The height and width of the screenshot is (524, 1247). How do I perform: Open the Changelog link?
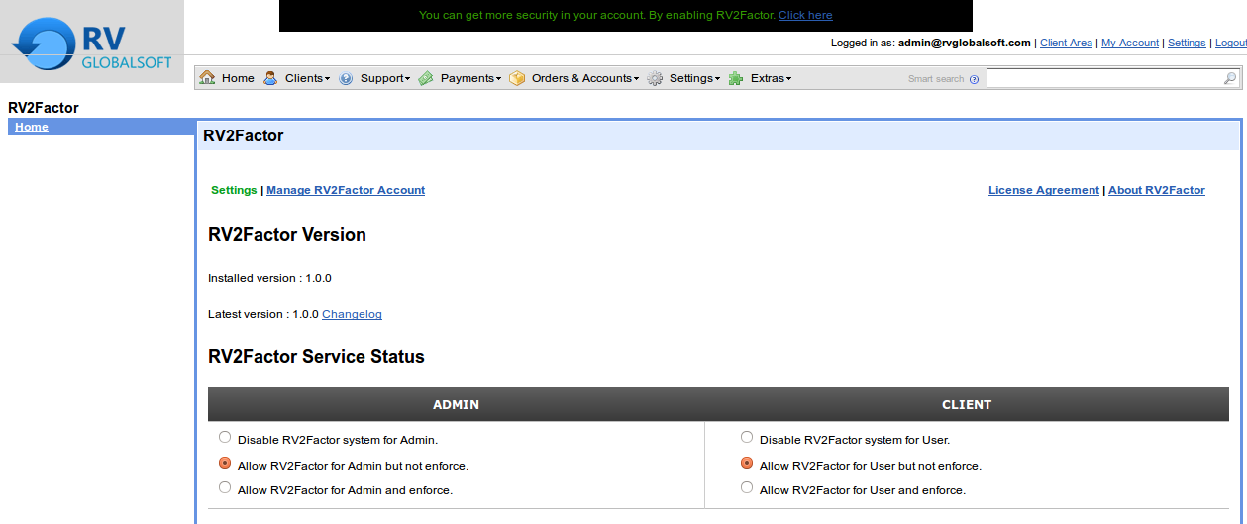point(352,314)
